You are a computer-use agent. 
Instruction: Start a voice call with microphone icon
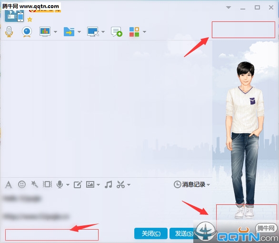pos(9,32)
